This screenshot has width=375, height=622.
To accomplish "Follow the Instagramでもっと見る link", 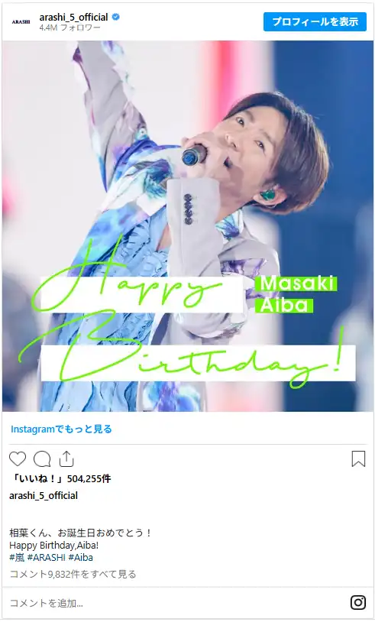I will point(61,429).
